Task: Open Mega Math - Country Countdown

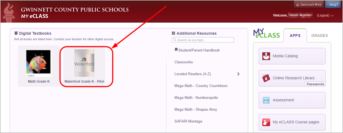Action: click(x=201, y=86)
